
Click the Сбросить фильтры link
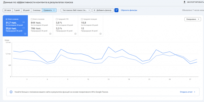click(x=129, y=10)
